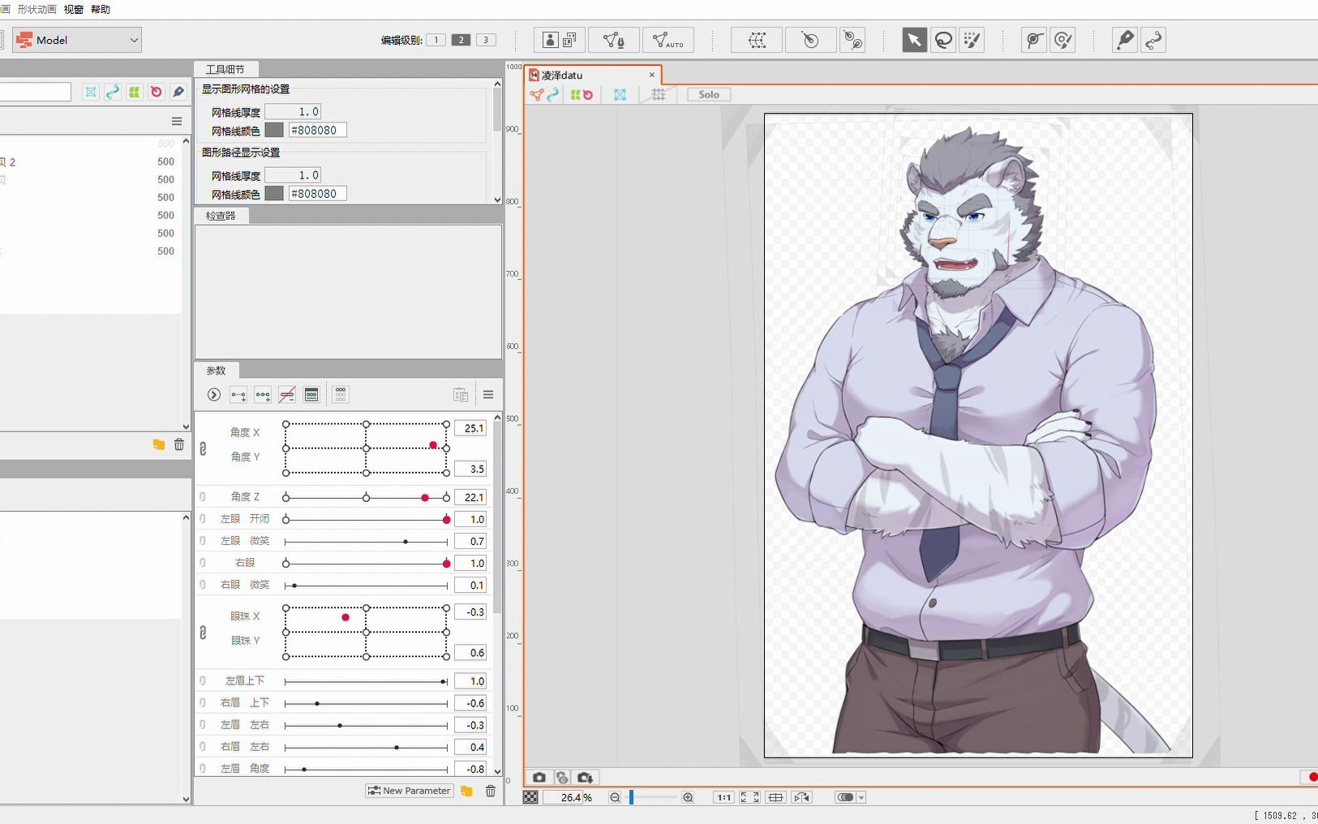Select the create warp deformer tool
Image resolution: width=1318 pixels, height=824 pixels.
pos(757,40)
